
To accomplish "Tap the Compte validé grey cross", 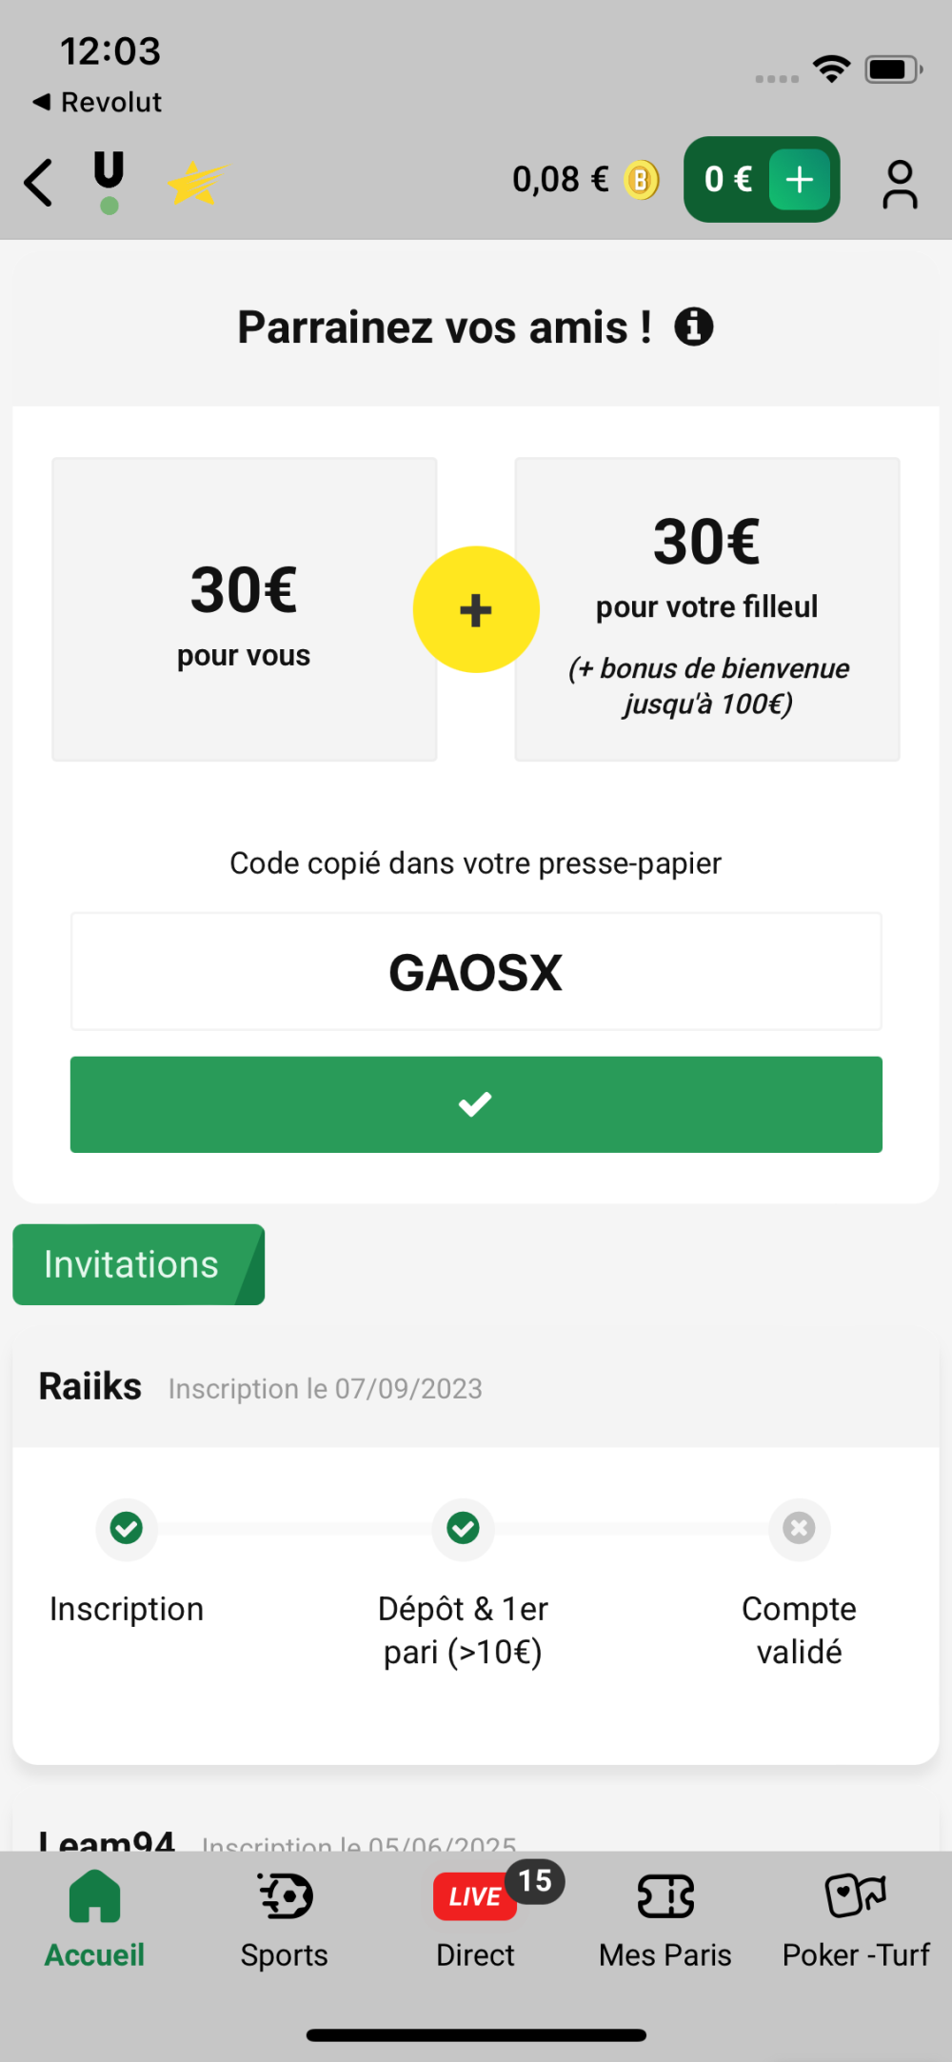I will click(x=799, y=1528).
